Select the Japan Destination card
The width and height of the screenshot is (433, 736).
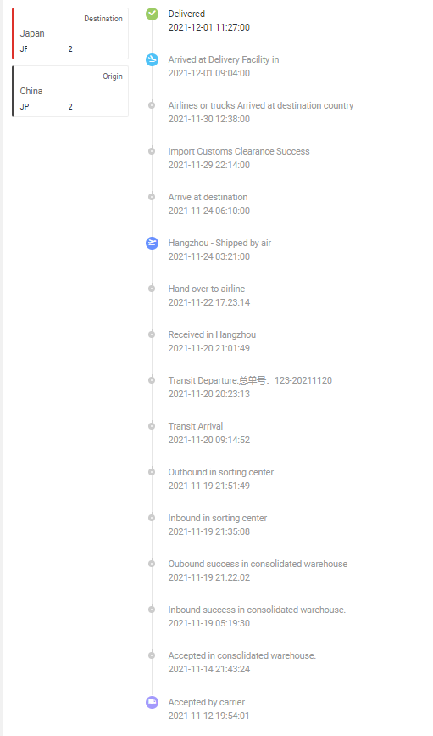point(70,33)
